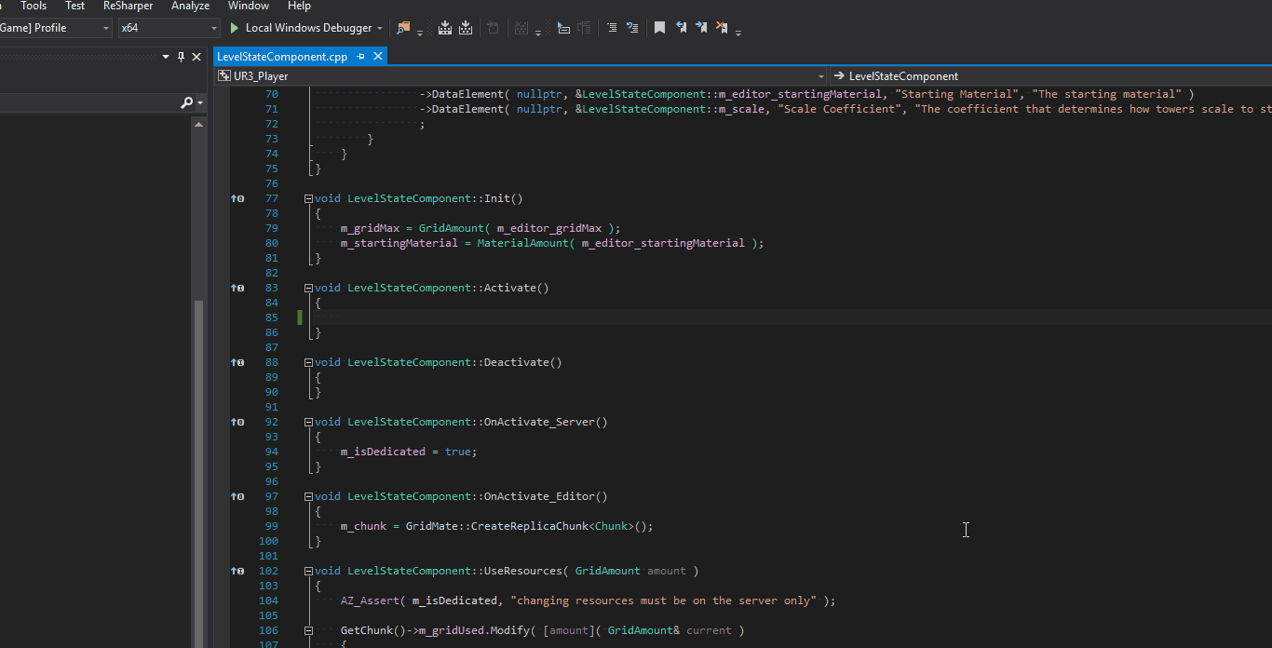Collapse the Init() function block
The height and width of the screenshot is (648, 1272).
click(308, 198)
